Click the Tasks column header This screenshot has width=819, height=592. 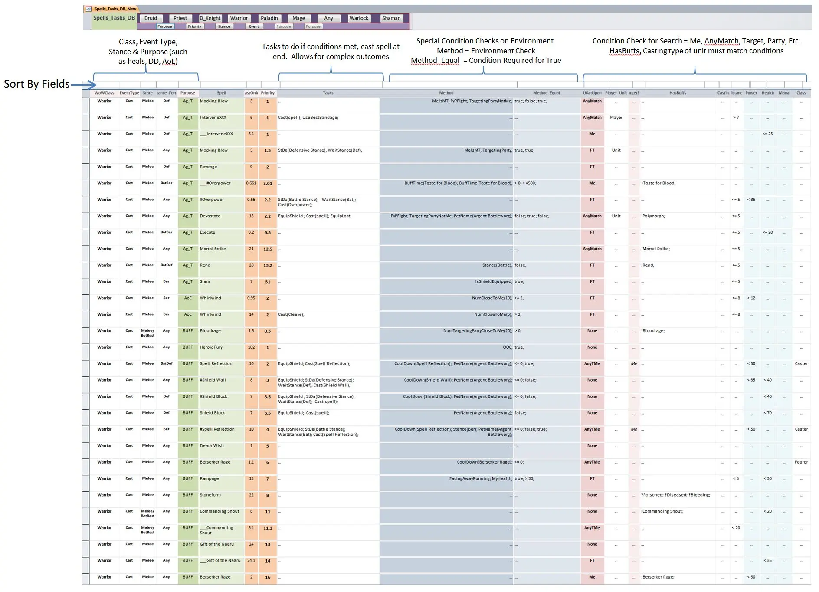pos(328,93)
